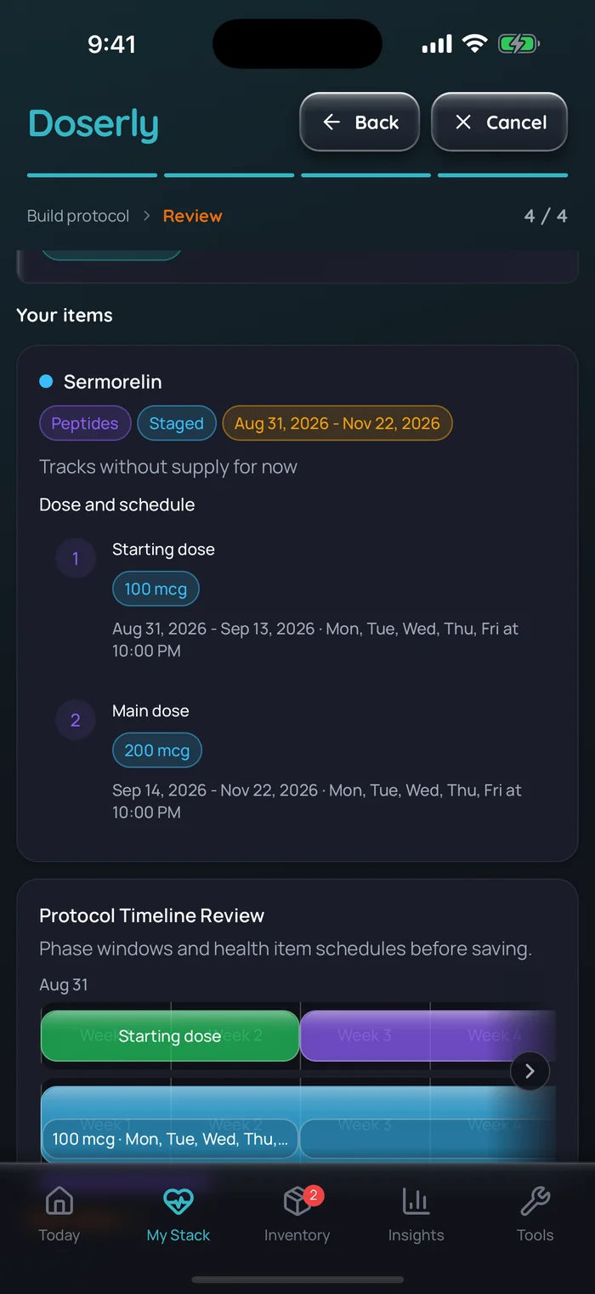This screenshot has height=1294, width=595.
Task: Tap the step 2 circle for Main dose
Action: click(x=76, y=720)
